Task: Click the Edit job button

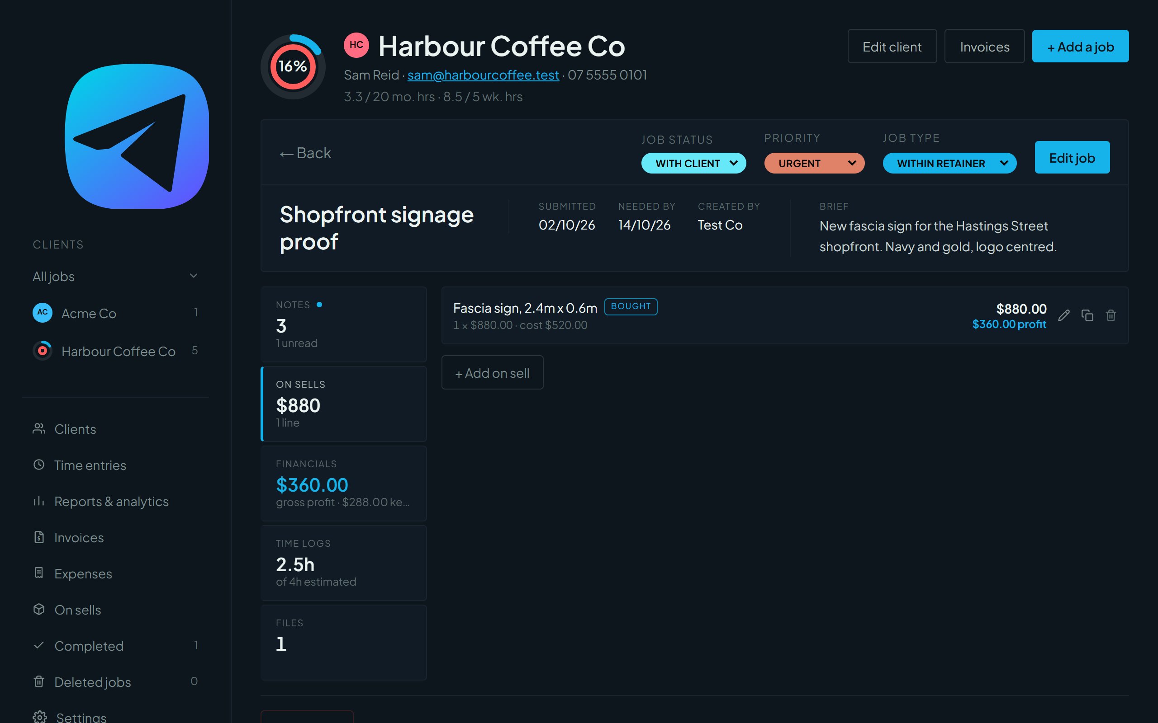Action: click(x=1072, y=157)
